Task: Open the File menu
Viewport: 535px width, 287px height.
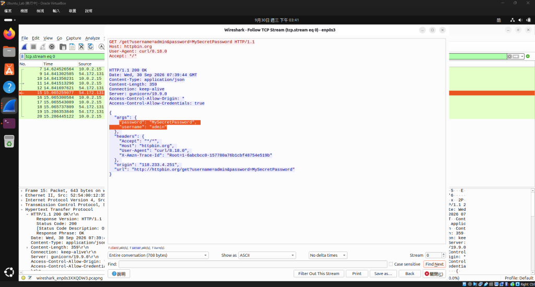Action: (x=25, y=38)
